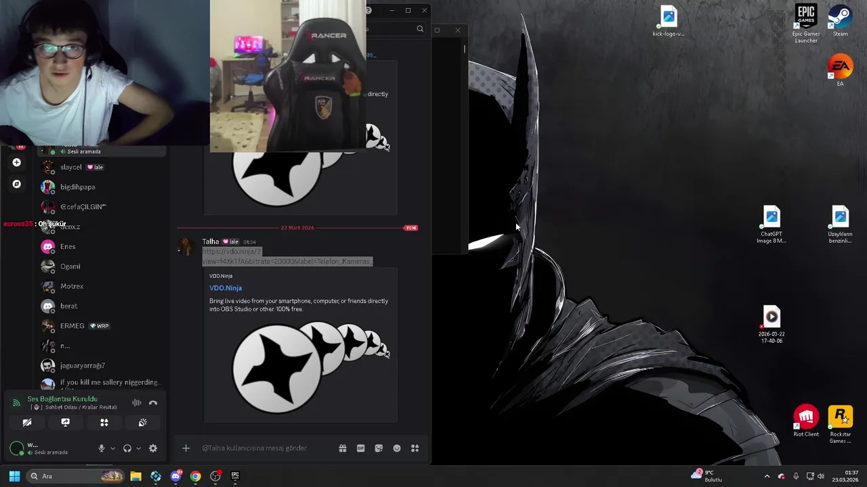Click the YENİ new-messages marker
Image resolution: width=867 pixels, height=487 pixels.
coord(410,228)
